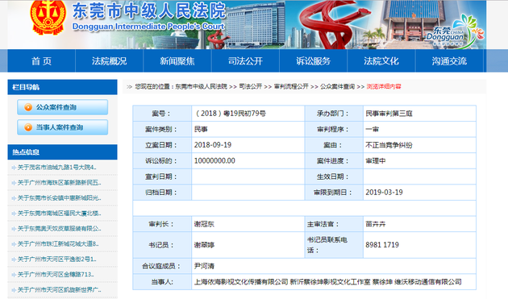
Task: Click department value 民事审判第三庭
Action: point(389,114)
